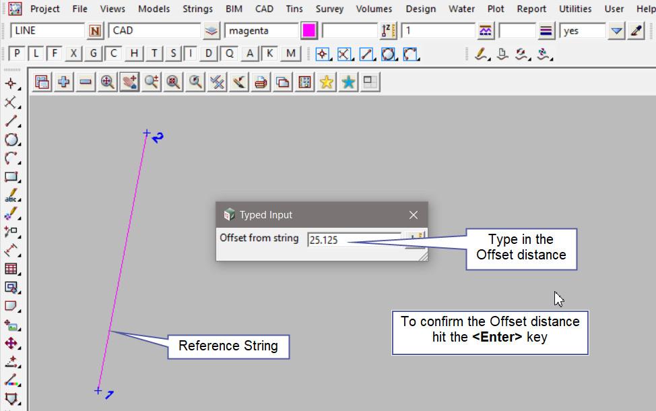
Task: Open the line style picker beside the 1 field
Action: click(x=486, y=31)
